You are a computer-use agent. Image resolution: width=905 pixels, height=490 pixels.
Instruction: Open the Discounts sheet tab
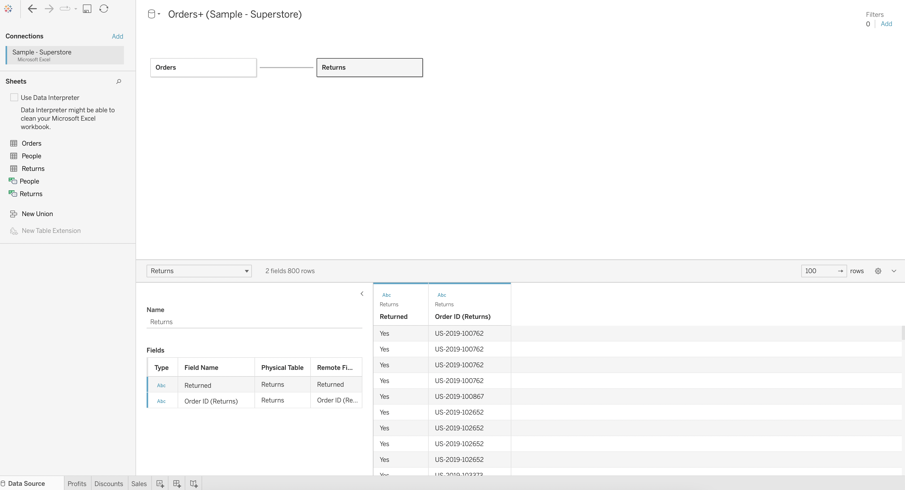click(x=109, y=483)
